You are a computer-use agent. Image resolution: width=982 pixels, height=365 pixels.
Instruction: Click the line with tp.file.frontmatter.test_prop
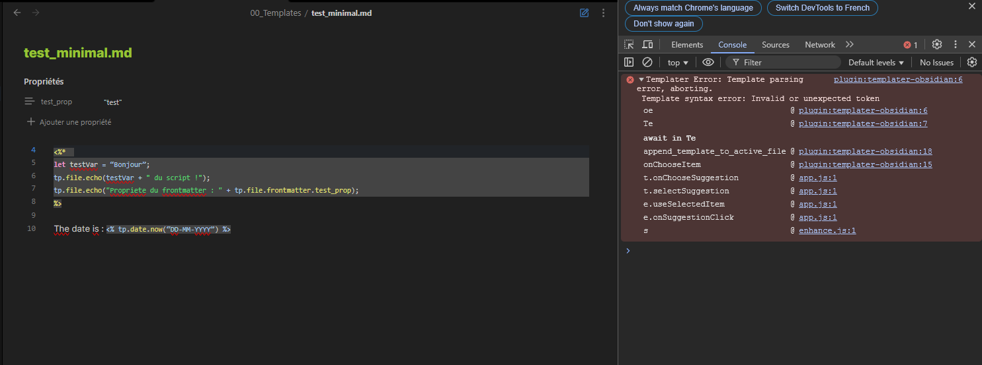click(206, 190)
